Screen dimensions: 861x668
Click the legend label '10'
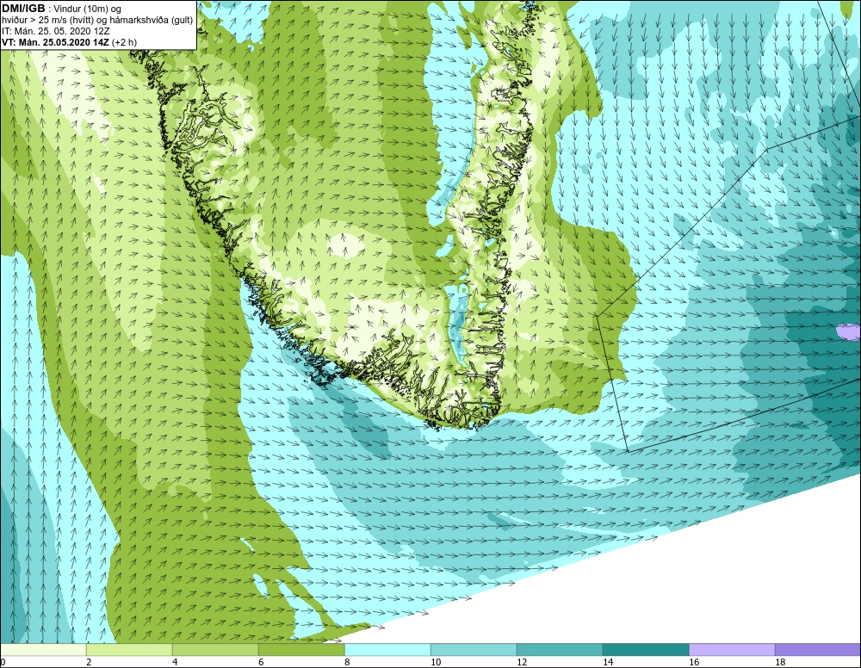pos(436,662)
